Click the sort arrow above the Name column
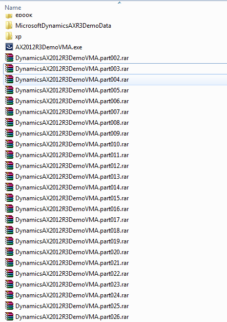The width and height of the screenshot is (227, 322). 119,3
